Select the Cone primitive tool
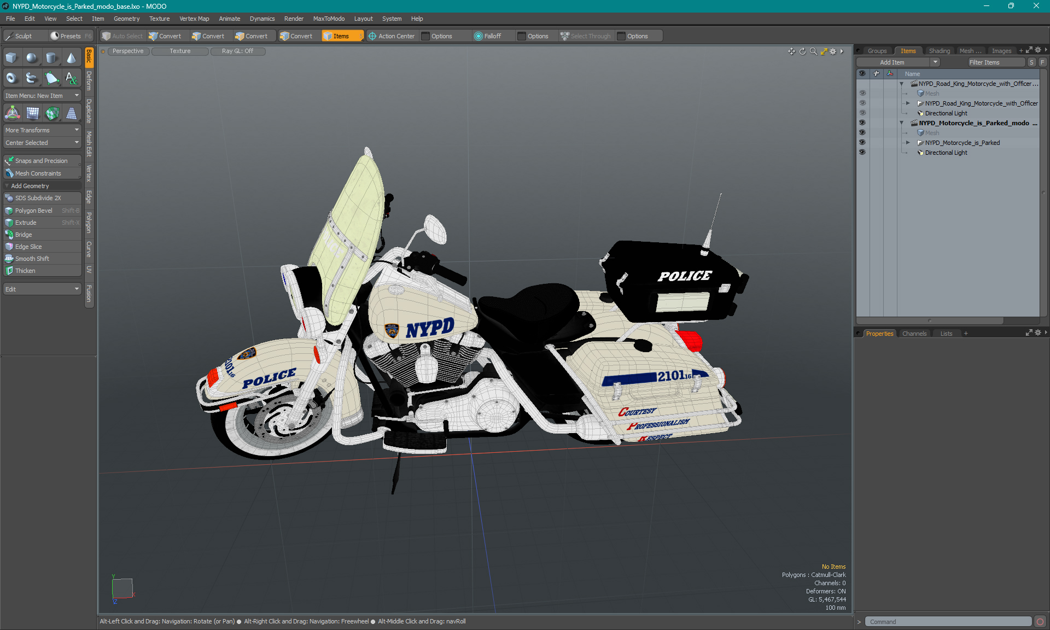This screenshot has height=630, width=1050. pos(71,58)
